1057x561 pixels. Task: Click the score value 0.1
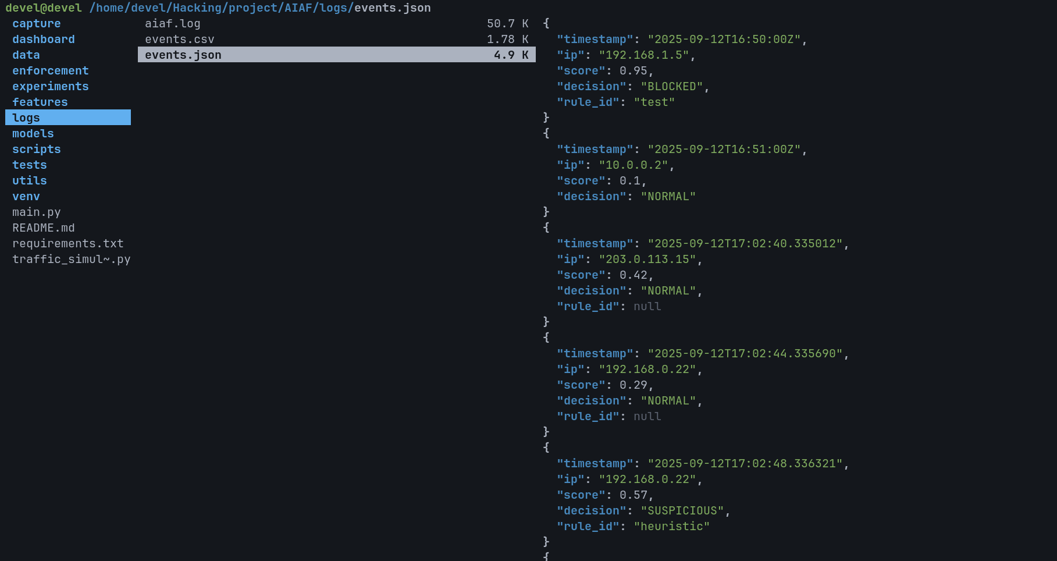point(630,181)
